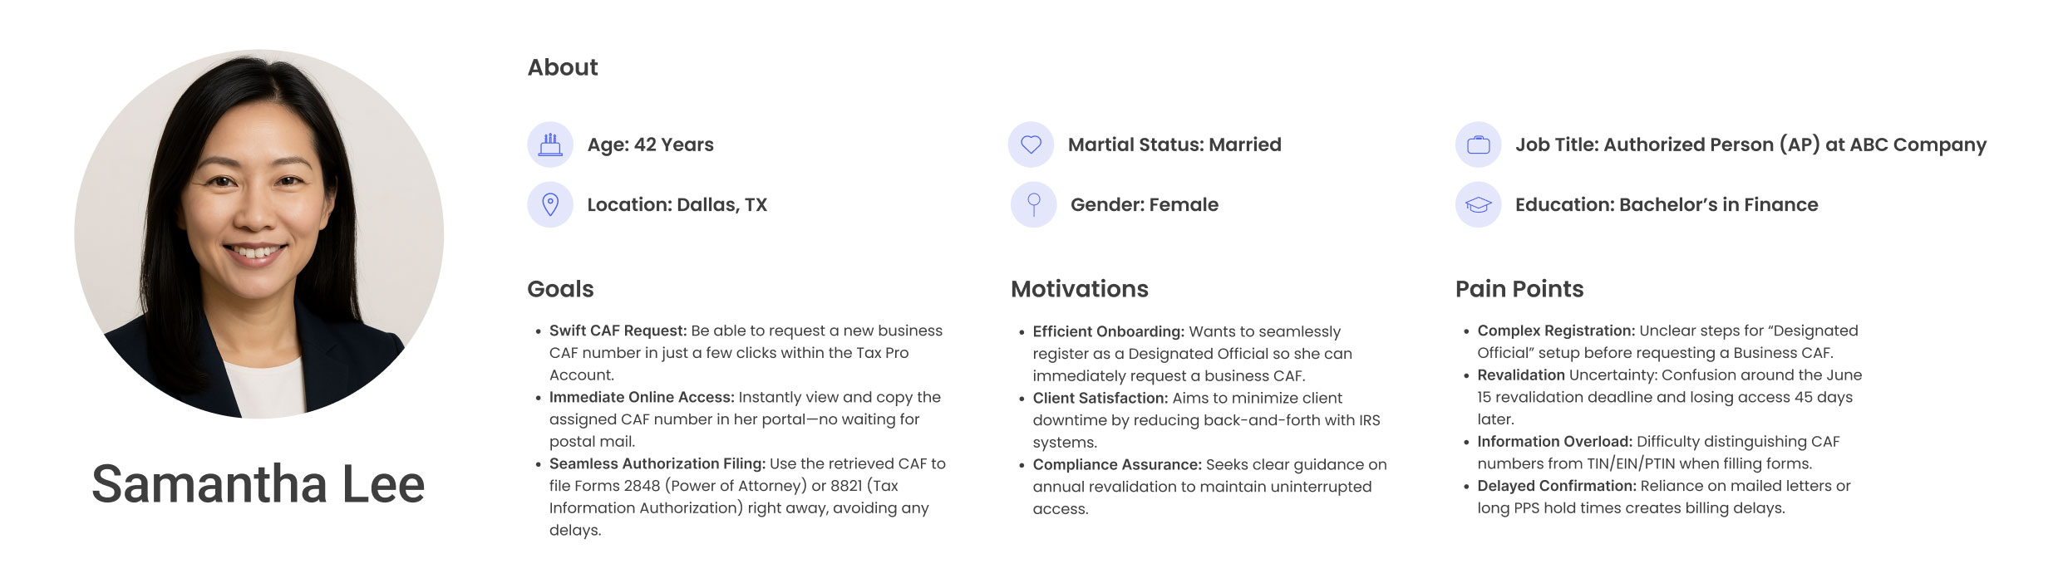
Task: Click the Swift CAF Request bullet
Action: [746, 353]
